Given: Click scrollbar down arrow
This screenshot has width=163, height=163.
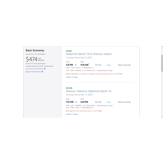Looking at the screenshot, I should [x=162, y=117].
